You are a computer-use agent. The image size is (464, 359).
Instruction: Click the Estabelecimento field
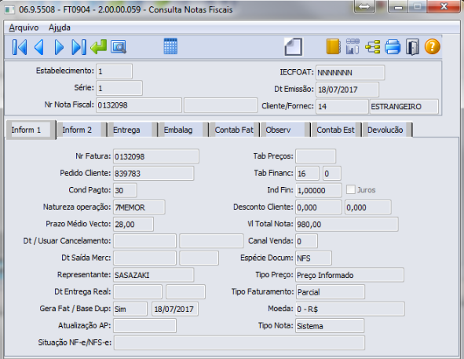(114, 71)
